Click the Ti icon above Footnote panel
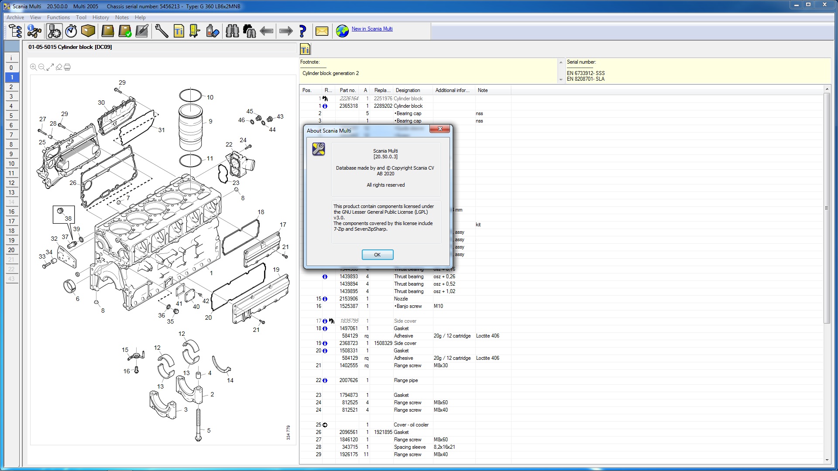838x471 pixels. [305, 49]
